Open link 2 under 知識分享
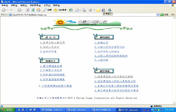The width and height of the screenshot is (176, 112). (51, 70)
